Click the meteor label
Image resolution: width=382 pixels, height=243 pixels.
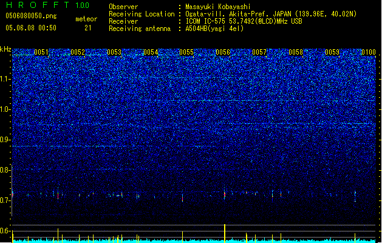[x=86, y=19]
